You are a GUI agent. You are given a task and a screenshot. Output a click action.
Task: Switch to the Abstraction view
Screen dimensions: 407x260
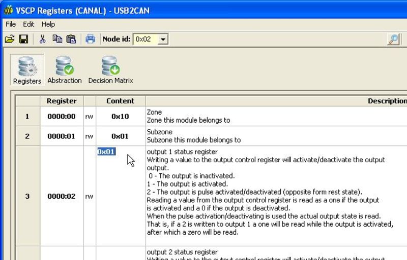click(65, 70)
